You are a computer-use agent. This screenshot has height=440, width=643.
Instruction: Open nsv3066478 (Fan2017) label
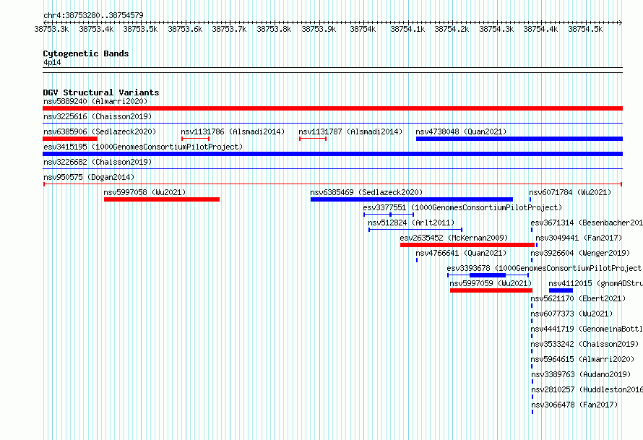[x=574, y=405]
